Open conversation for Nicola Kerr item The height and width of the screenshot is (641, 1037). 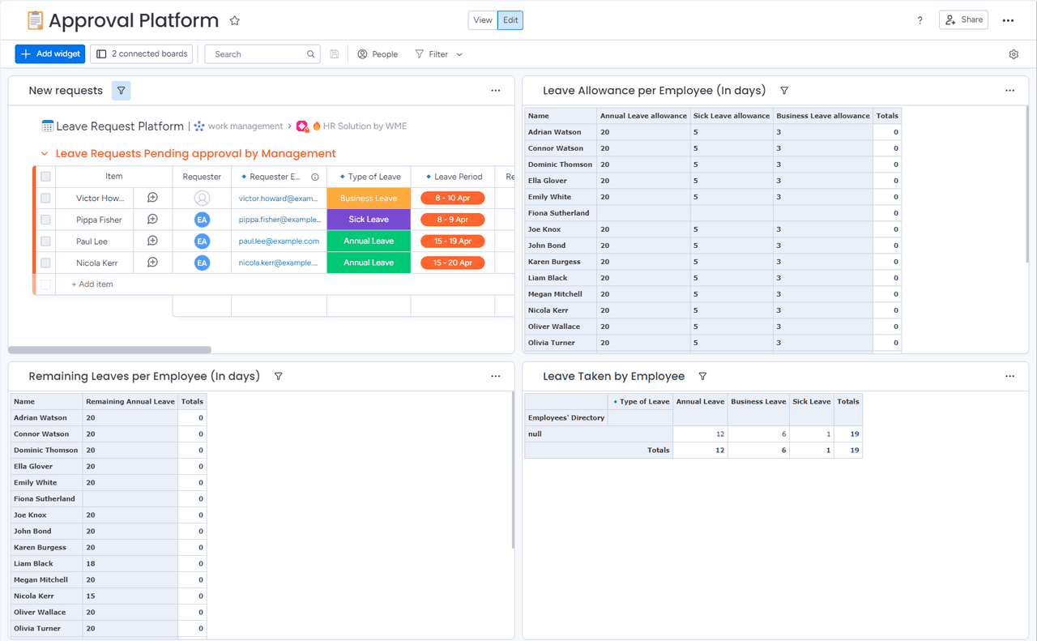(152, 263)
